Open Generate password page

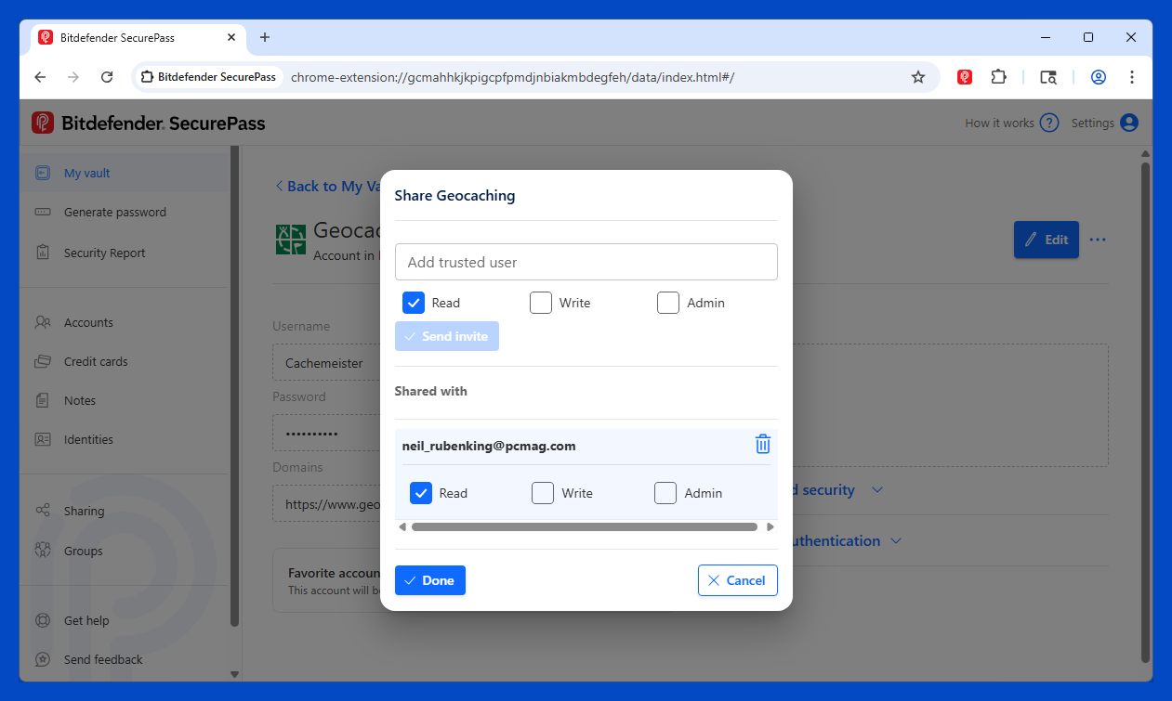tap(115, 212)
